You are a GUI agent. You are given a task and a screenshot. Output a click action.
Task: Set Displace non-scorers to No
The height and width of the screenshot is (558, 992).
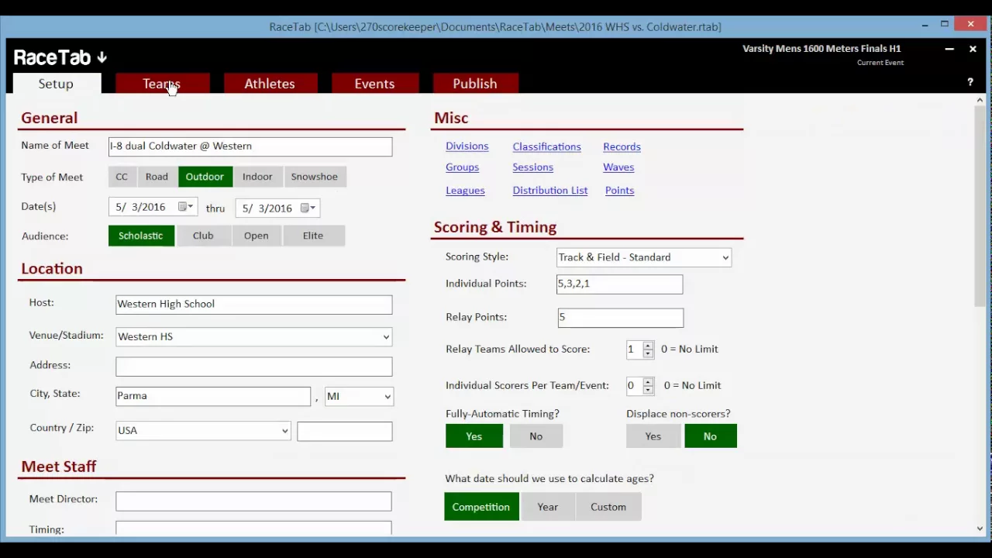tap(711, 436)
